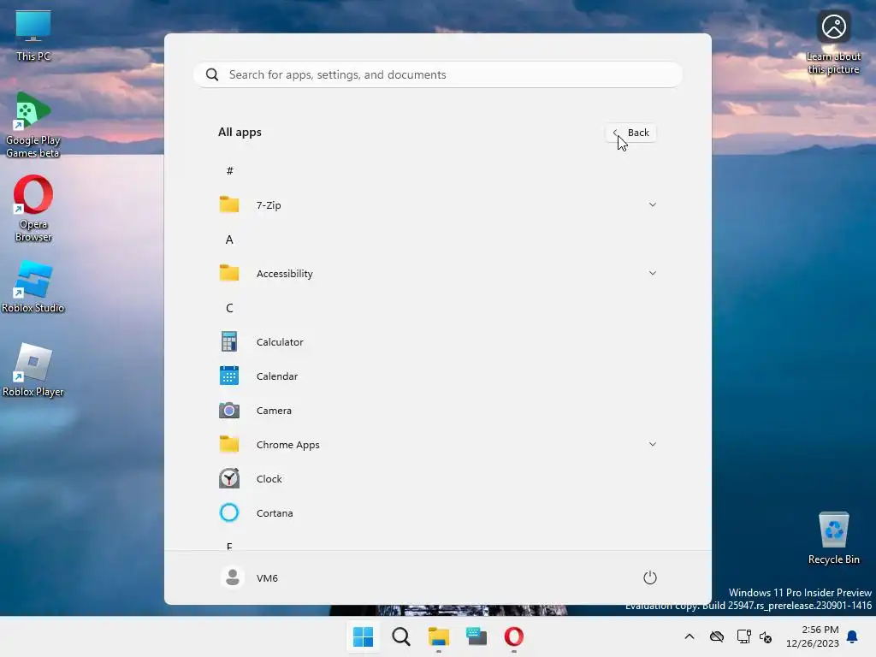The image size is (876, 657).
Task: Click the All apps heading text
Action: pyautogui.click(x=240, y=133)
